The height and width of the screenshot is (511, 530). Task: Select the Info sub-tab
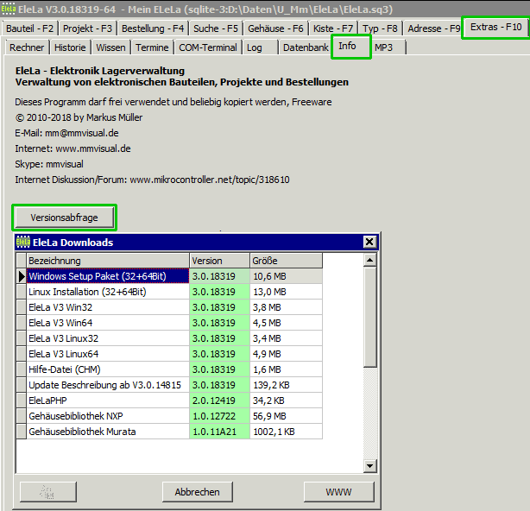(351, 47)
